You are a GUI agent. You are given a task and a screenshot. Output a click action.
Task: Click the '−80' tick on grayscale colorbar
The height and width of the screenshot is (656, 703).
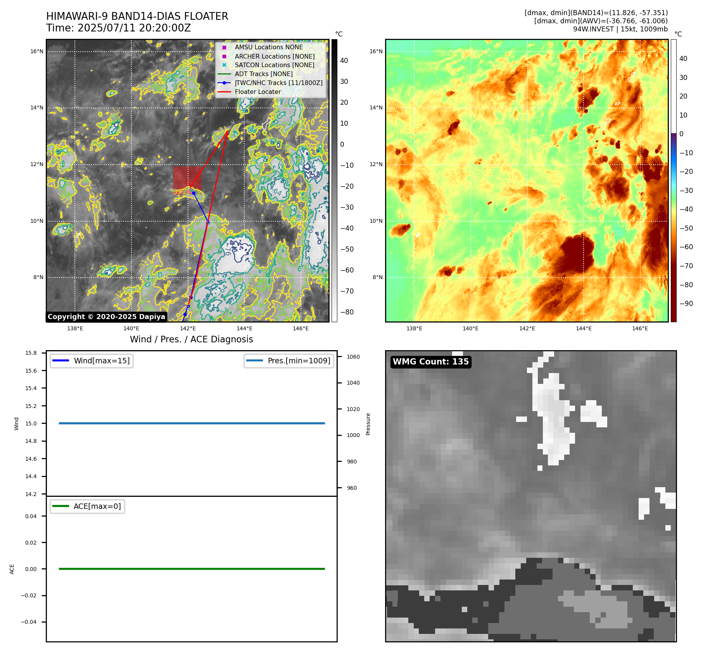click(x=347, y=312)
